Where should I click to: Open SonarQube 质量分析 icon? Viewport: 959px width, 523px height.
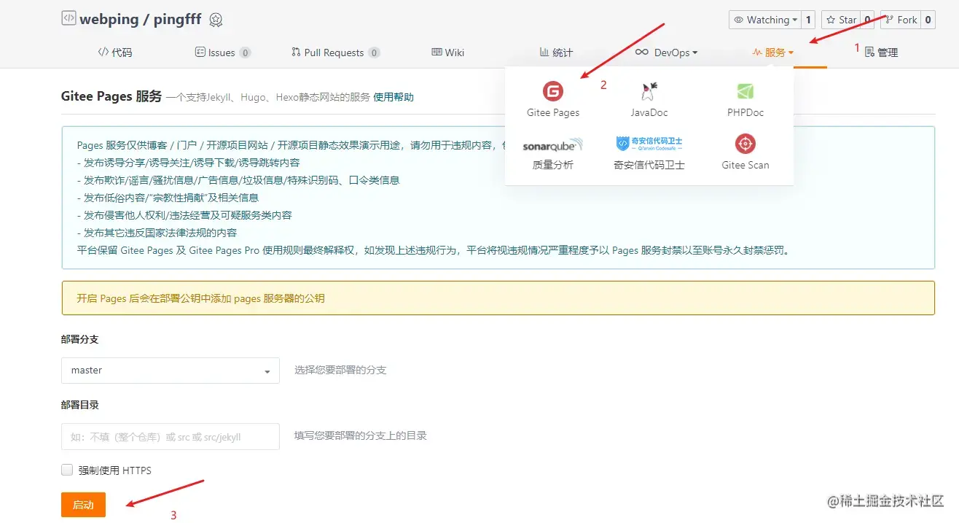tap(553, 145)
